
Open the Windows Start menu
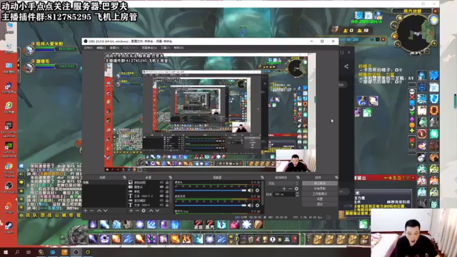click(x=6, y=252)
